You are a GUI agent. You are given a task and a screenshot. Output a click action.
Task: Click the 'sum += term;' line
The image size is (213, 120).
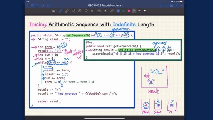click(55, 78)
